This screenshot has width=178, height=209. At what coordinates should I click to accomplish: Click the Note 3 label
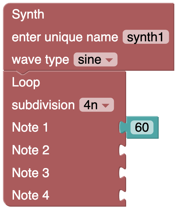coord(31,173)
